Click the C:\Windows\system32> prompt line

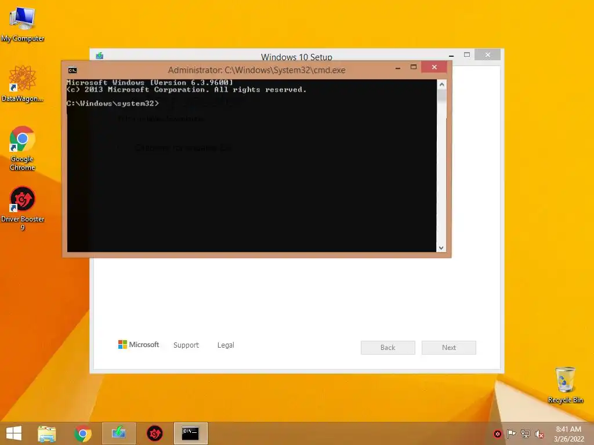113,103
